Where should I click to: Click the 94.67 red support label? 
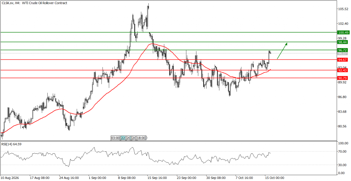coord(342,60)
